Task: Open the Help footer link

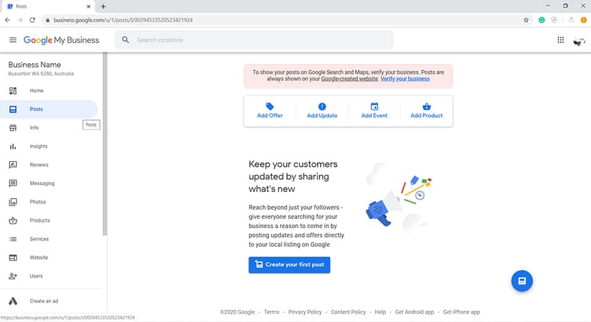Action: pyautogui.click(x=380, y=312)
